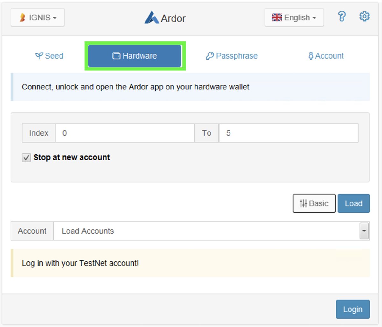Viewport: 382px width, 327px height.
Task: Switch to the Passphrase tab
Action: coord(231,56)
